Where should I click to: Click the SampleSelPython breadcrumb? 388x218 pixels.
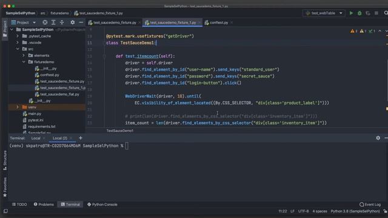(x=20, y=13)
